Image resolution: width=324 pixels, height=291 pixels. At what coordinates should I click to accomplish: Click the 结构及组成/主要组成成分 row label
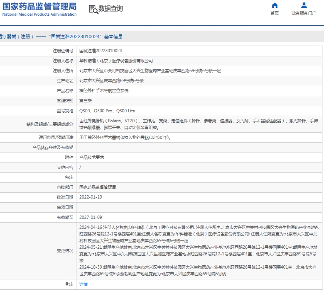point(50,124)
